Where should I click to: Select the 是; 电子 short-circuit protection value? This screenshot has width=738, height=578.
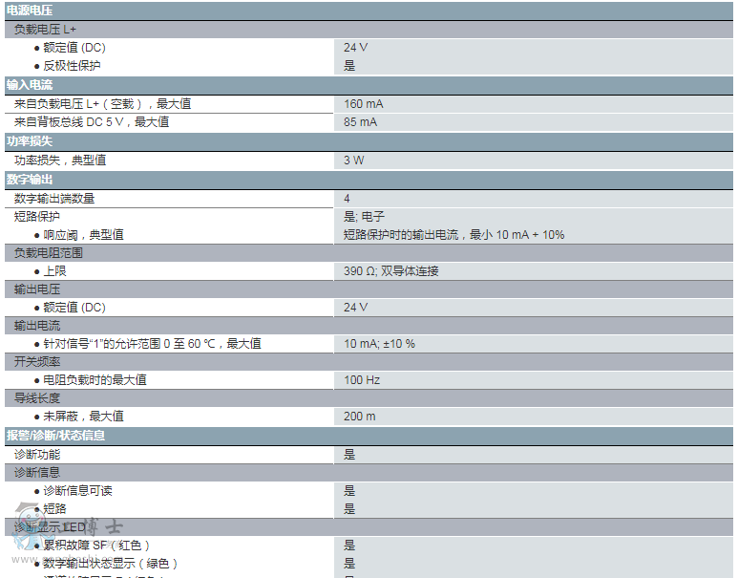click(364, 217)
